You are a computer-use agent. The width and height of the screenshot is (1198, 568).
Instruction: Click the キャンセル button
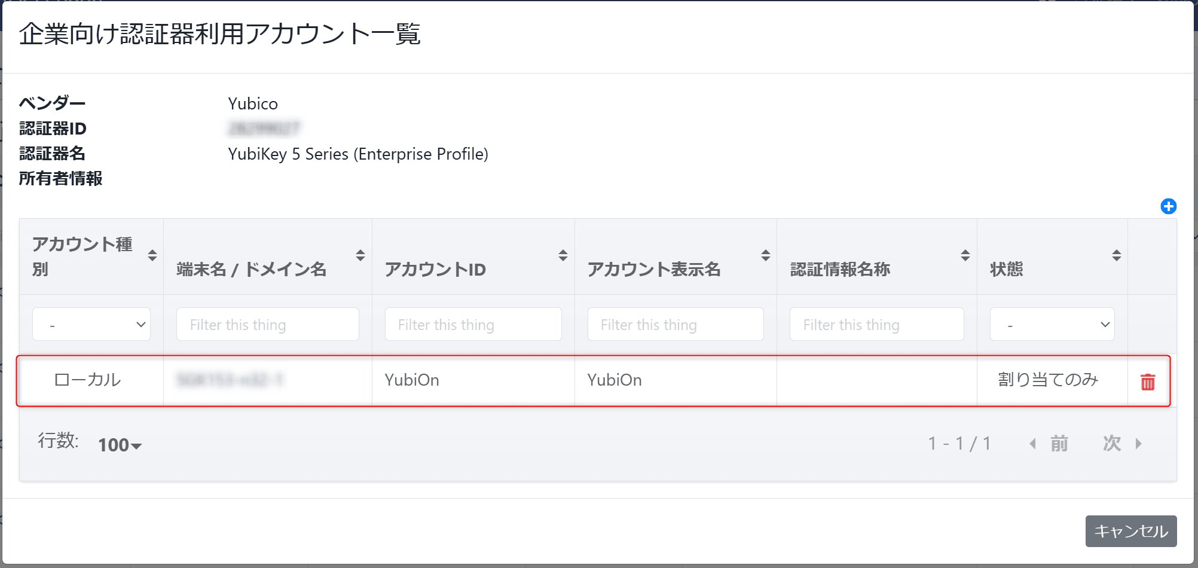(1131, 531)
